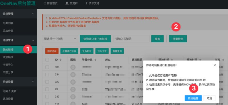Check the box for link ID 73
228x105 pixels.
[47, 89]
